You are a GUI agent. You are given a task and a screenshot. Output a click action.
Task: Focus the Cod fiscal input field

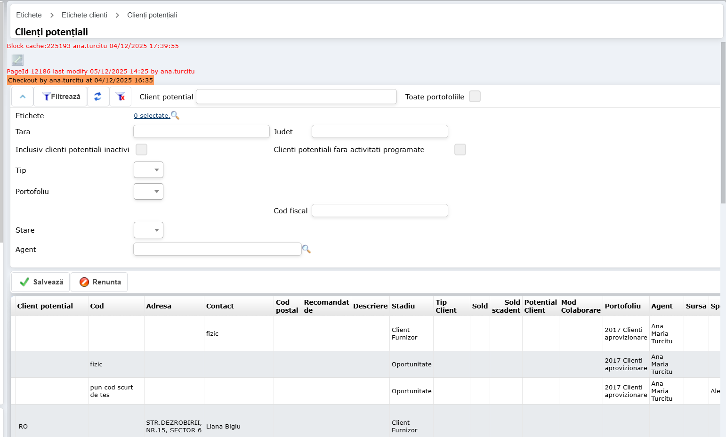point(379,210)
